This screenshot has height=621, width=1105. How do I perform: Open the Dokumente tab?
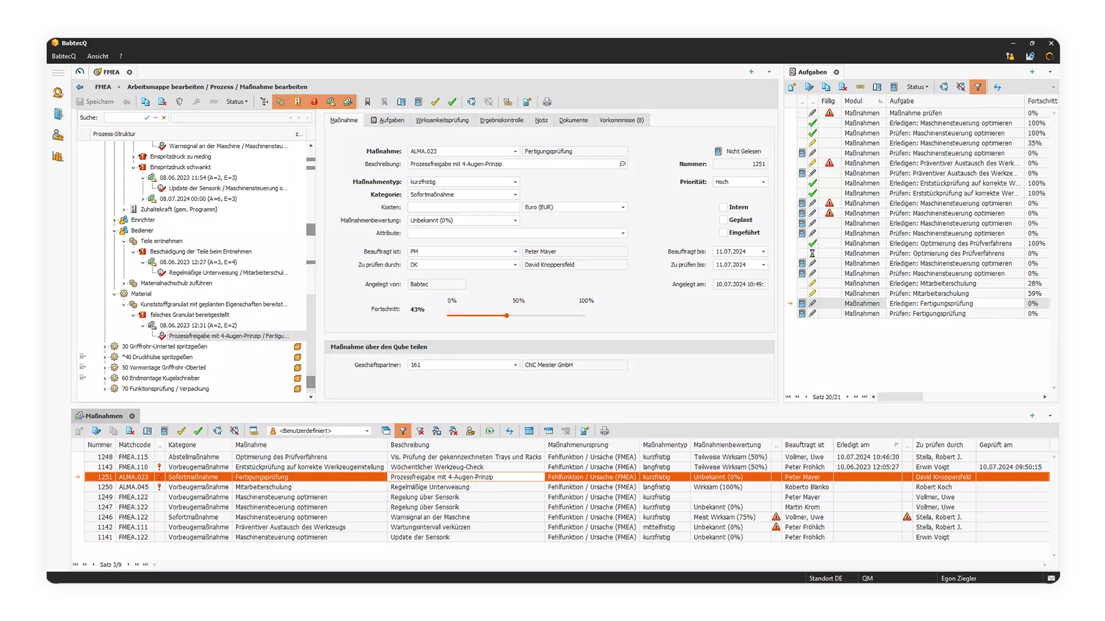(573, 120)
